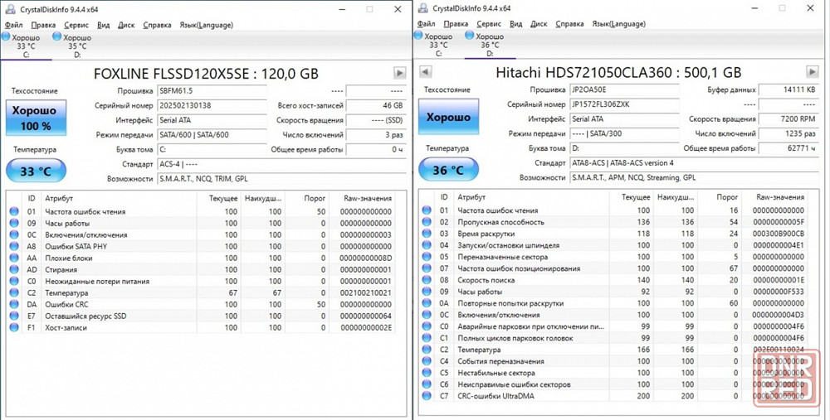The height and width of the screenshot is (420, 830).
Task: Open Правка menu in left window
Action: click(x=43, y=25)
